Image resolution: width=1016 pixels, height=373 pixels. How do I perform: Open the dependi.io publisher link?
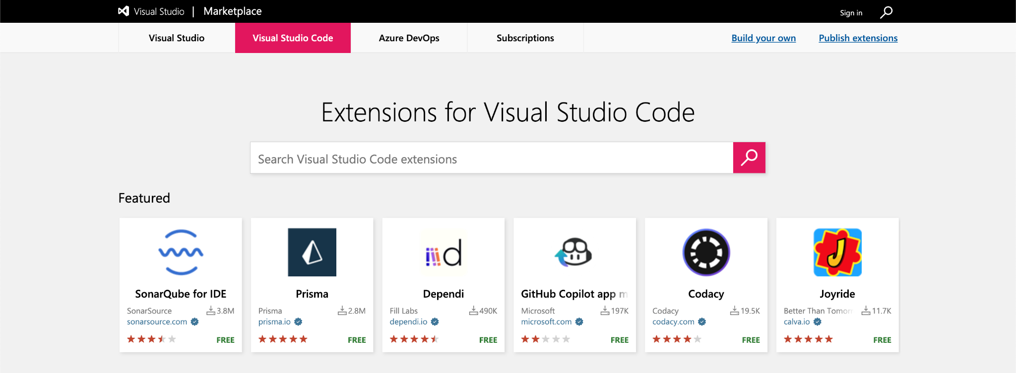click(x=408, y=321)
